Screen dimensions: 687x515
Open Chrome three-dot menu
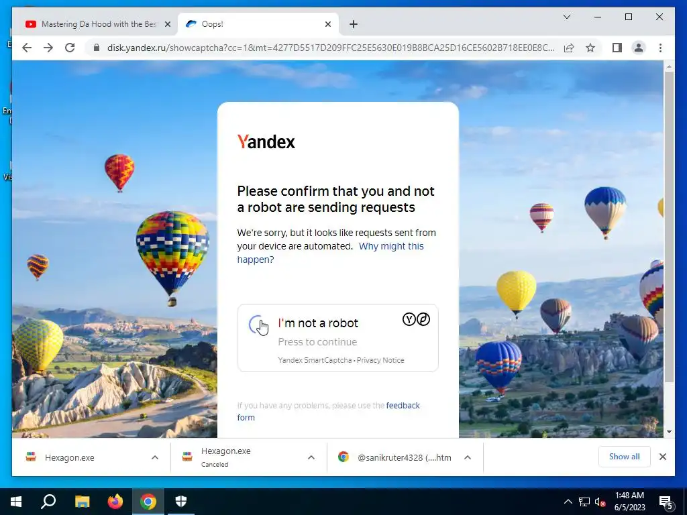click(660, 48)
